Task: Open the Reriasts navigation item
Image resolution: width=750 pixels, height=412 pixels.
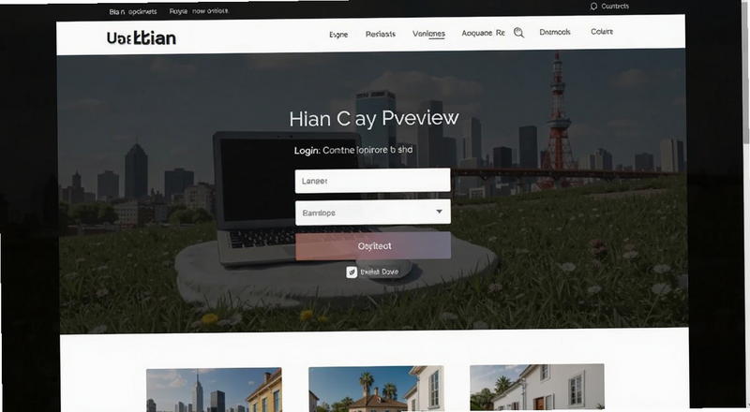Action: (x=381, y=34)
